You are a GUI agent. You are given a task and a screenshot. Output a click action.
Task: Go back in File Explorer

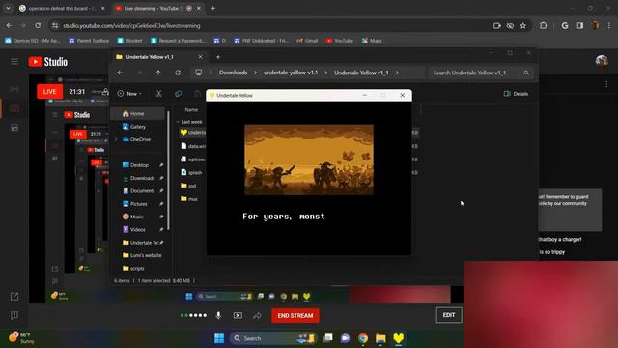pyautogui.click(x=120, y=72)
